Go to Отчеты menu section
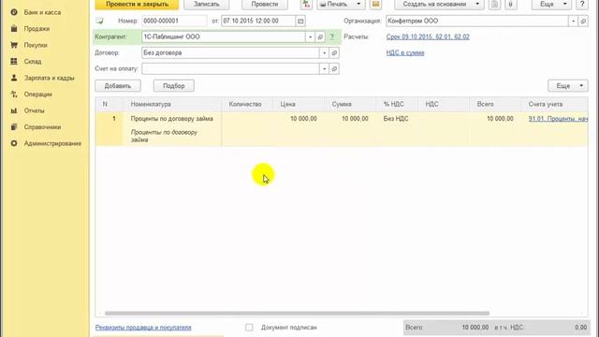Image resolution: width=599 pixels, height=337 pixels. tap(34, 110)
